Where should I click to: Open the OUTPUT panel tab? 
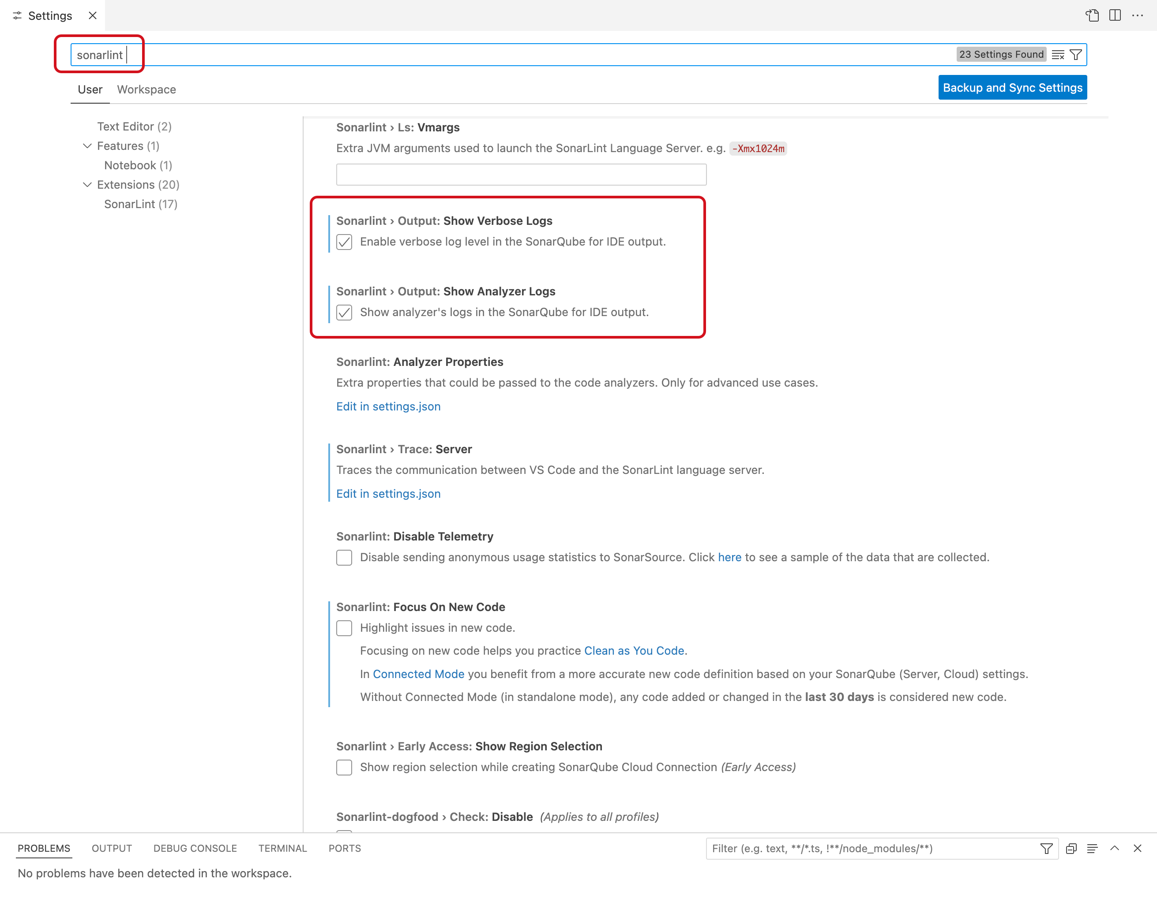click(112, 848)
